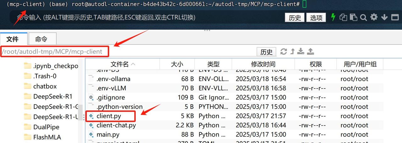Click the folder icon of DualPipe
This screenshot has height=143, width=402.
(28, 127)
